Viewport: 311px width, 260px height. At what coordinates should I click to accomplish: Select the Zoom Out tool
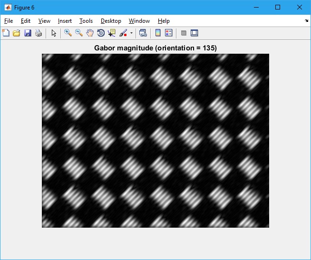point(79,33)
